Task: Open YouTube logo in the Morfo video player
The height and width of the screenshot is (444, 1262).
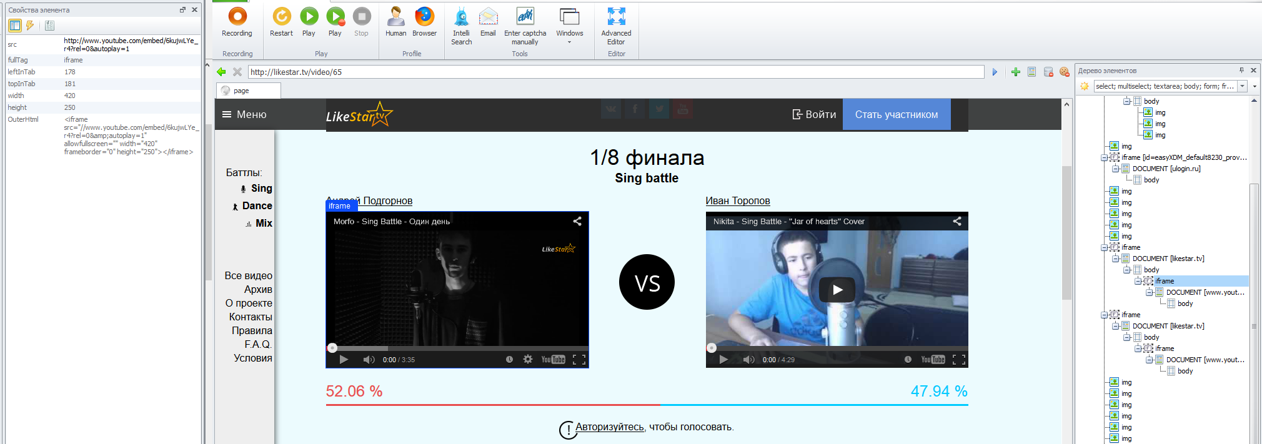Action: tap(553, 359)
